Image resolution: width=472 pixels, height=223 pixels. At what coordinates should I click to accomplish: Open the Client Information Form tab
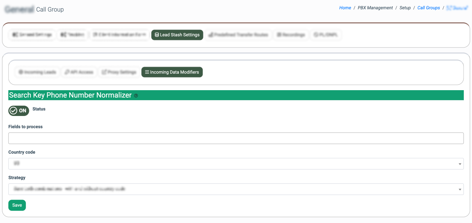pos(120,35)
